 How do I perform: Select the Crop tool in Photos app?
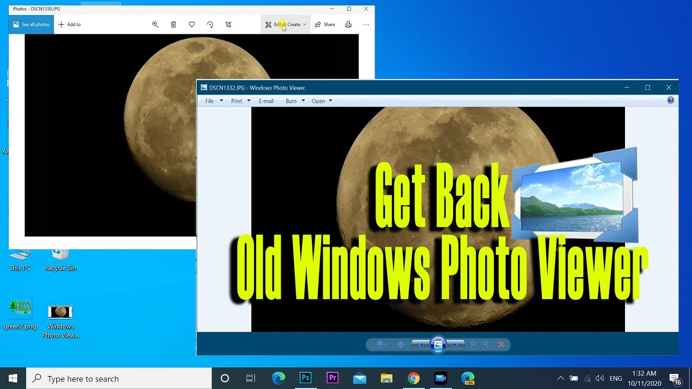click(x=229, y=24)
